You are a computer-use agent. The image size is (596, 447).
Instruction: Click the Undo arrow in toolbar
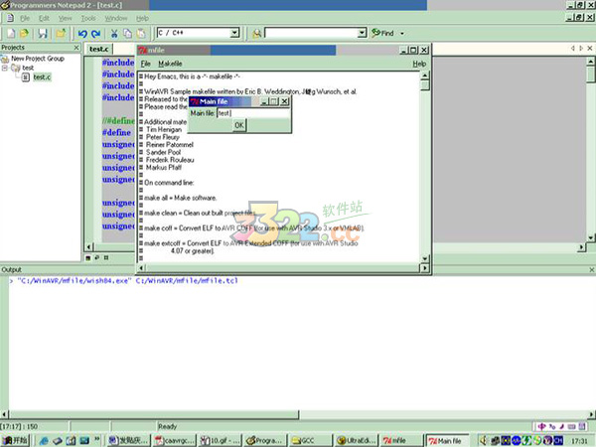click(x=82, y=34)
